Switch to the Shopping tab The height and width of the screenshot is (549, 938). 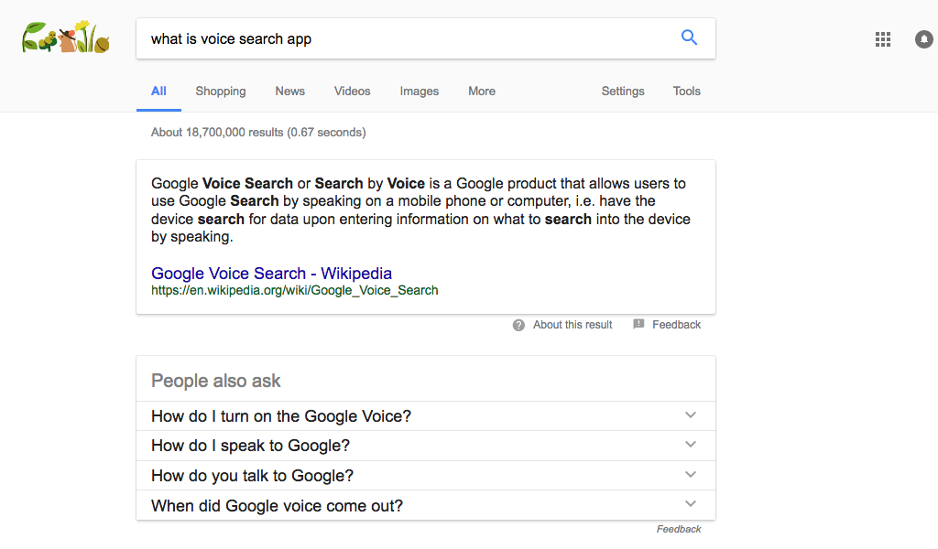(221, 91)
